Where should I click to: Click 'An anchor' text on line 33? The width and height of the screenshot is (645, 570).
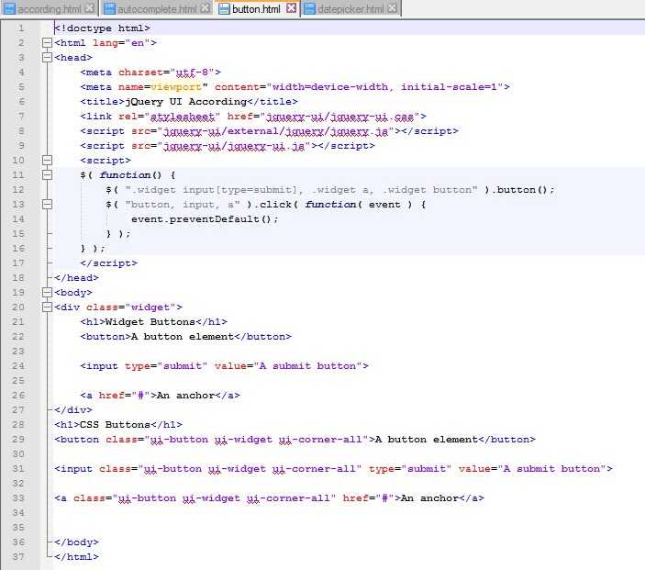[430, 498]
